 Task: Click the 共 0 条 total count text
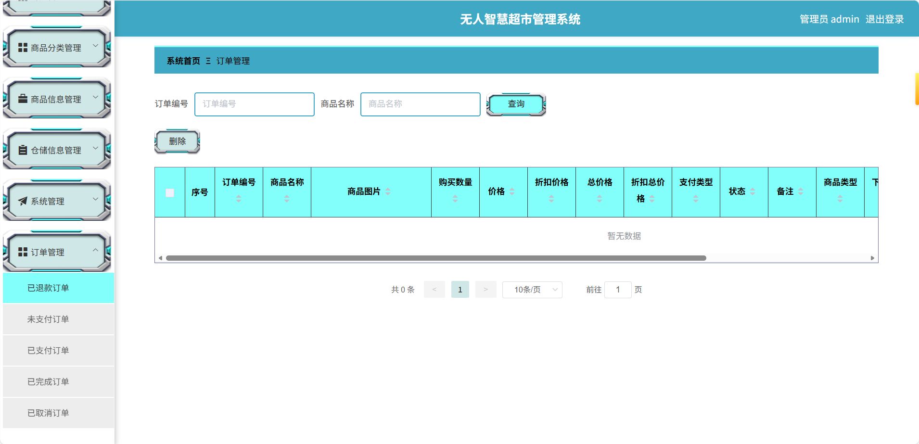[403, 290]
